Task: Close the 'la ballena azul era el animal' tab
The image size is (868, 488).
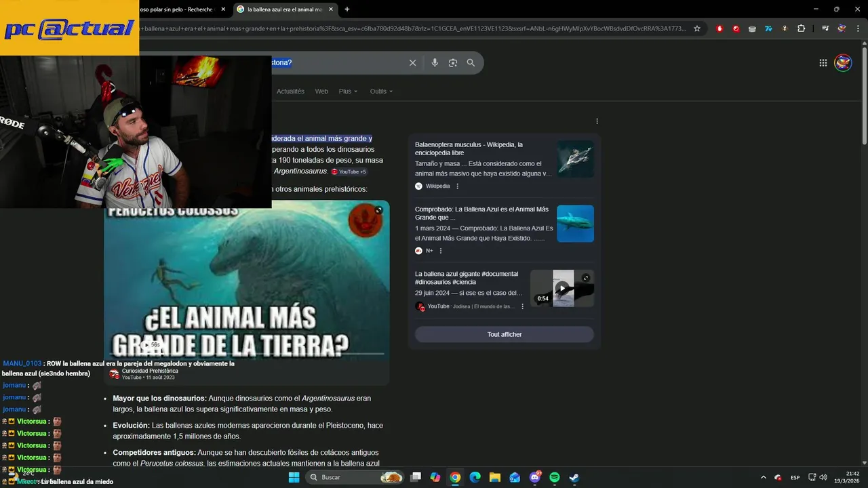Action: (332, 9)
